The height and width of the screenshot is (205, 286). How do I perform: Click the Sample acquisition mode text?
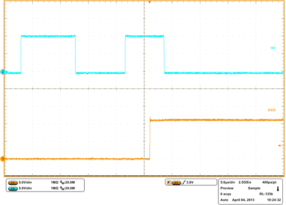point(254,188)
